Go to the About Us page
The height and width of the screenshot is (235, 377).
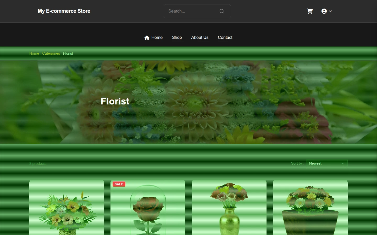[200, 37]
